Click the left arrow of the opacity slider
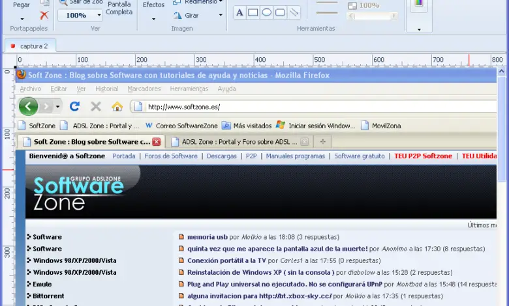Viewport: 509px width, 306px height. 350,16
